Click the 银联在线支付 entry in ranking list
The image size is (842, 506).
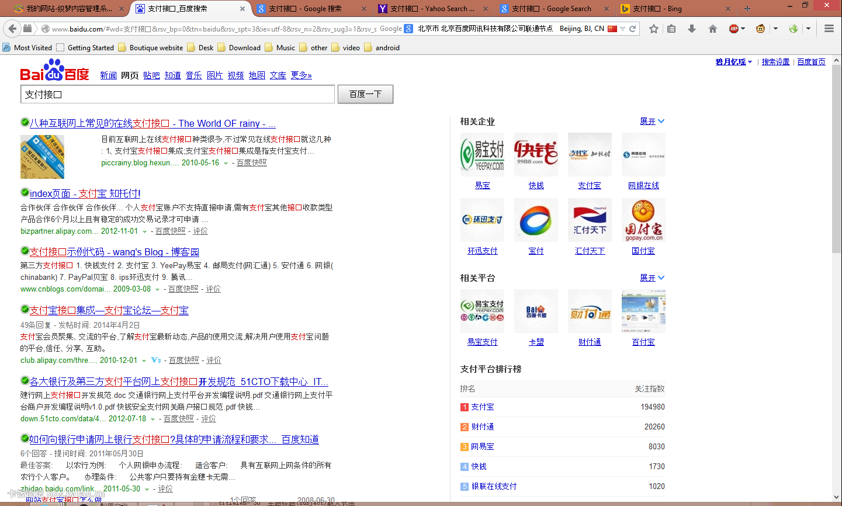click(x=494, y=487)
